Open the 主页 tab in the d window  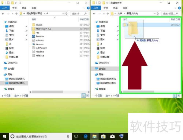coord(14,8)
